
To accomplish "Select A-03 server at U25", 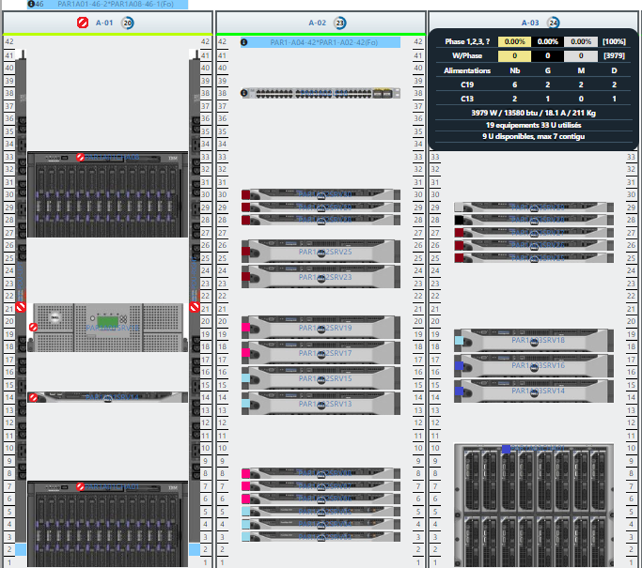I will [534, 258].
